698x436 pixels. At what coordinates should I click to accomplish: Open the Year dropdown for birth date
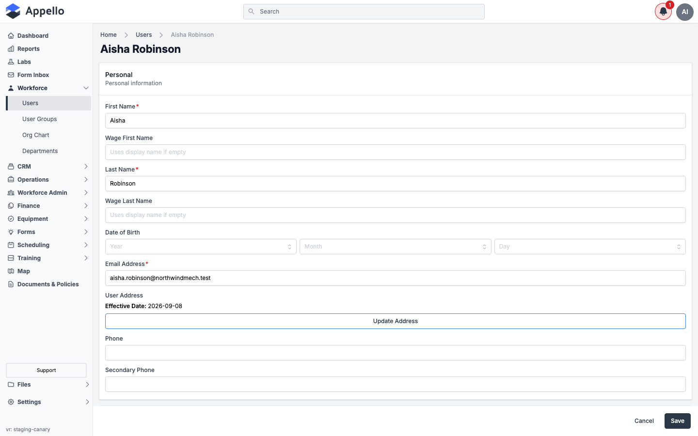click(x=201, y=247)
